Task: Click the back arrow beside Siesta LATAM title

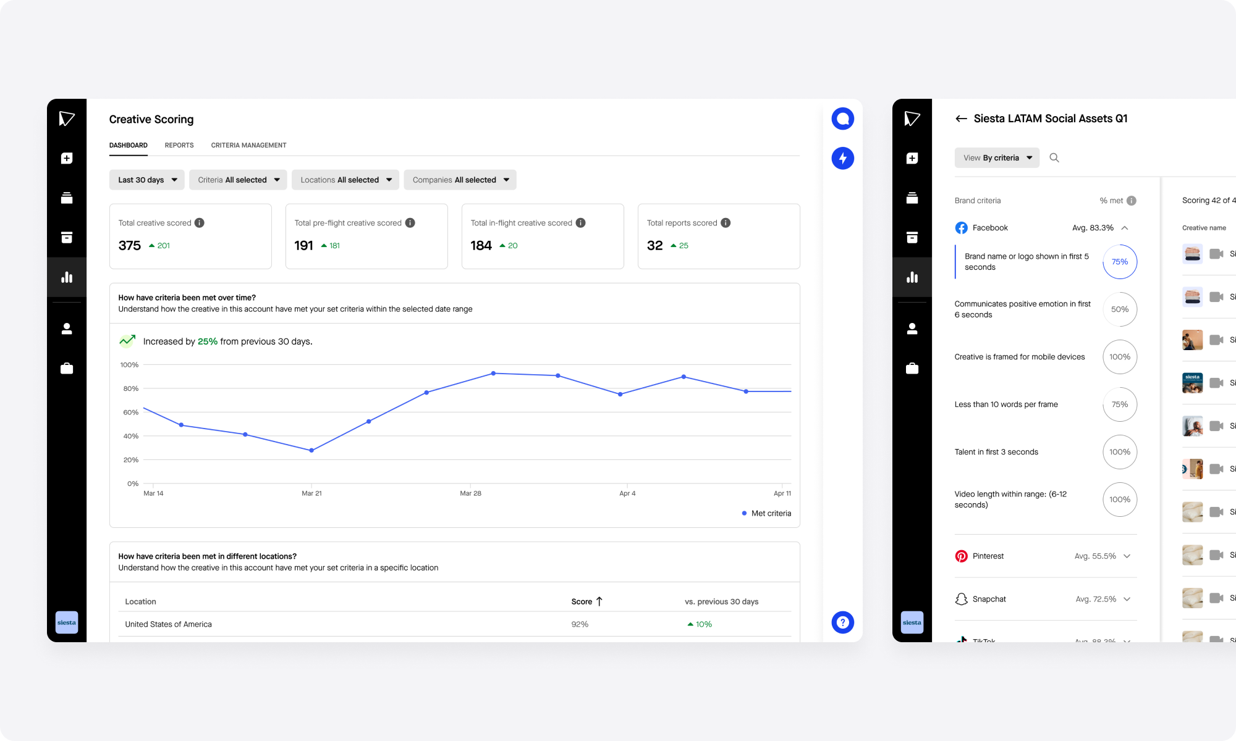Action: click(x=961, y=119)
